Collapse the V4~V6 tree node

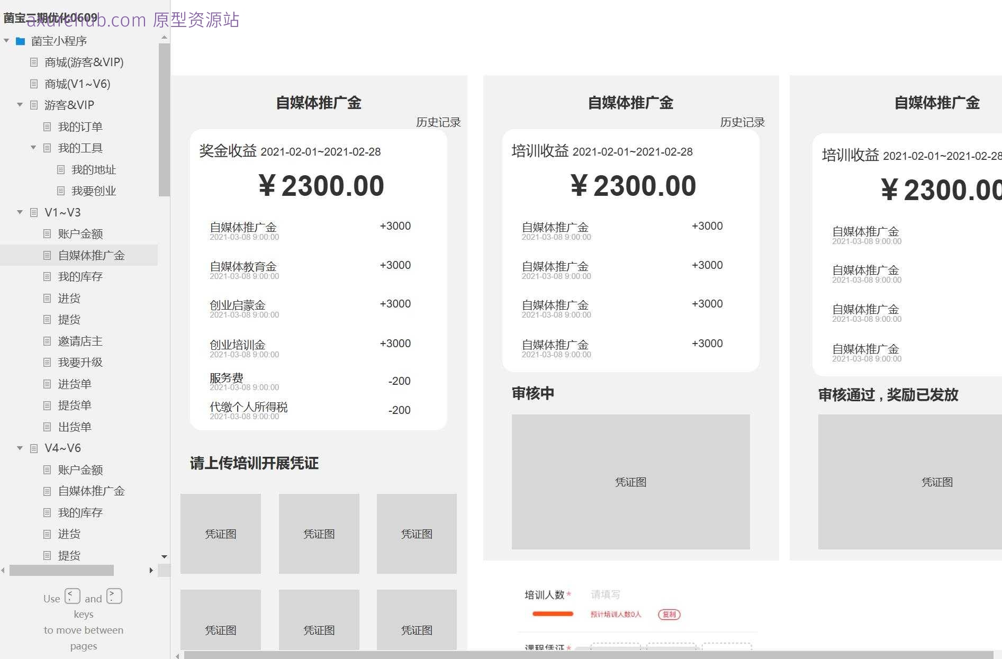20,448
